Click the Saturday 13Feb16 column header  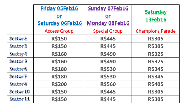[x=156, y=16]
